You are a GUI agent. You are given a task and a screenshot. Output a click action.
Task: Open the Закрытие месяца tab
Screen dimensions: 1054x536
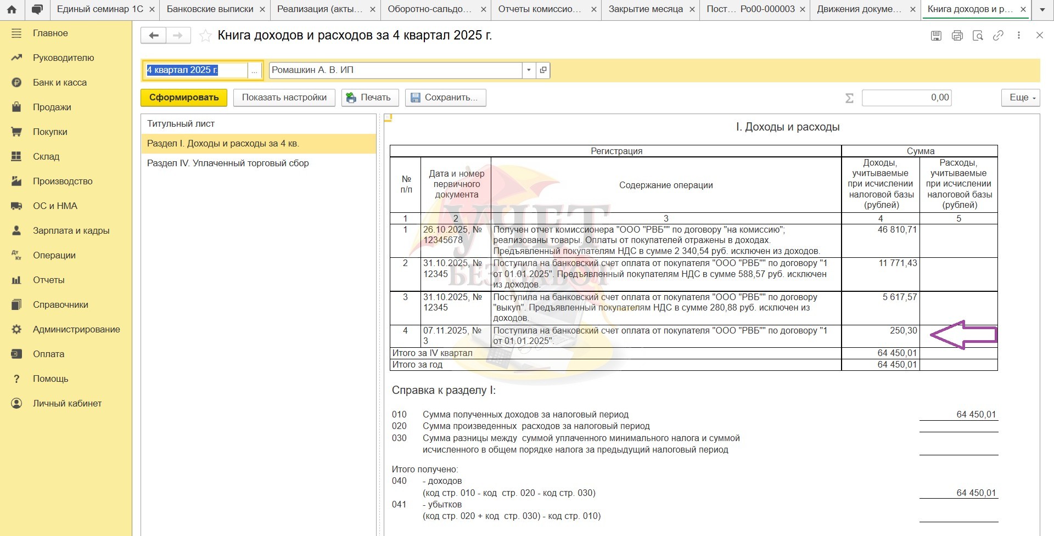point(646,9)
